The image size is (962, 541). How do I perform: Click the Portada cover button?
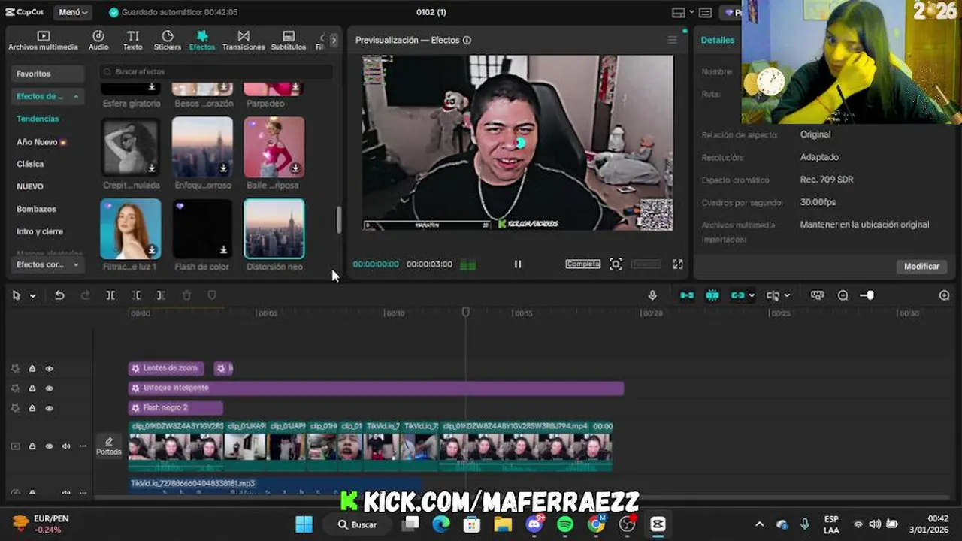tap(109, 446)
